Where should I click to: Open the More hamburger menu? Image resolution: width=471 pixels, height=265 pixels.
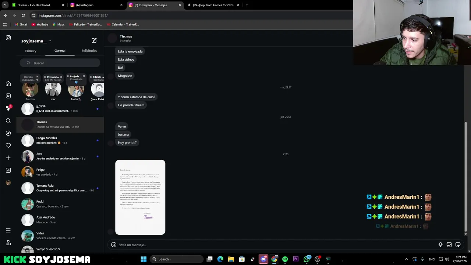pos(8,230)
